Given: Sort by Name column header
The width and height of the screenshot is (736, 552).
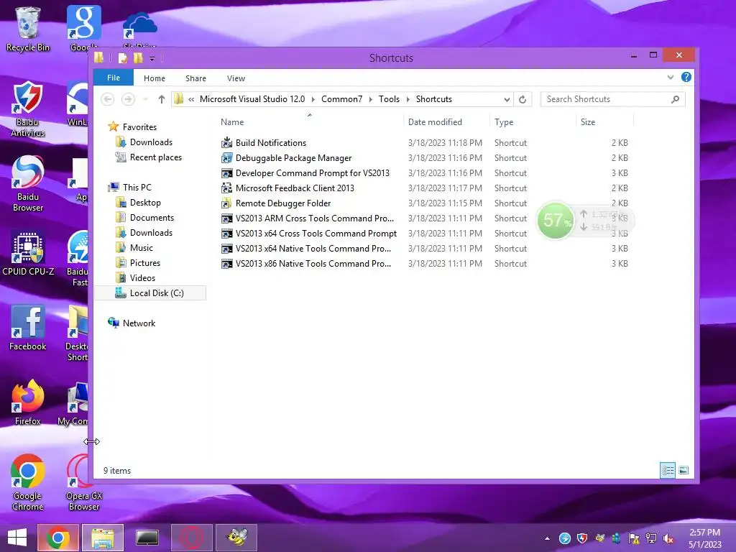Looking at the screenshot, I should (x=310, y=122).
